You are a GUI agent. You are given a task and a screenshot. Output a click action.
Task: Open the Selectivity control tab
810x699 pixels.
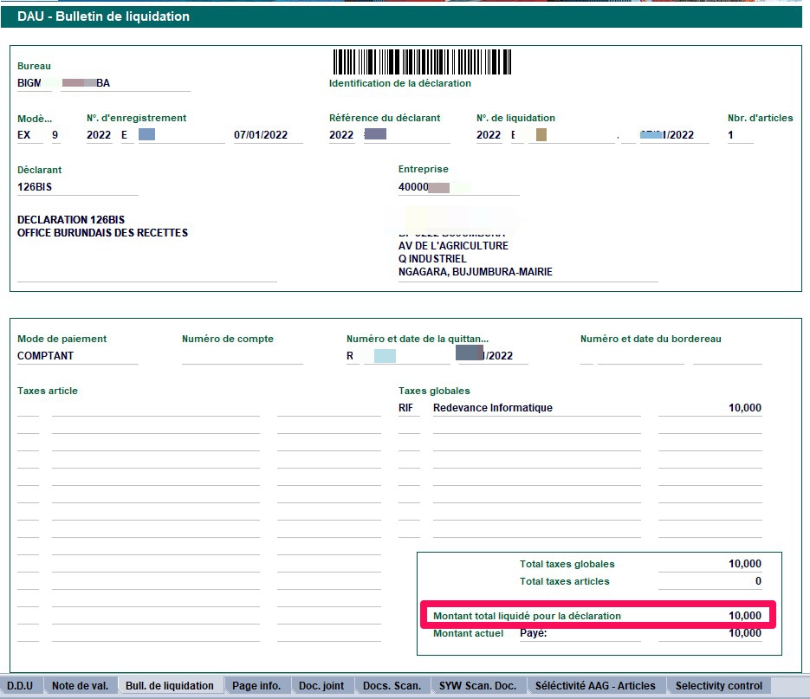click(719, 685)
